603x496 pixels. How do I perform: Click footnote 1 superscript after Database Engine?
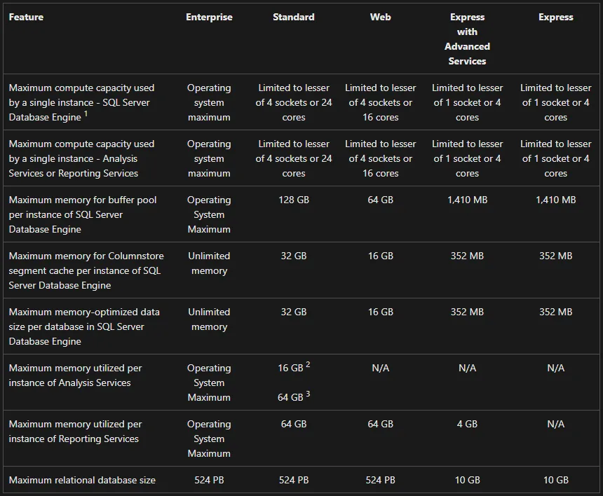86,113
